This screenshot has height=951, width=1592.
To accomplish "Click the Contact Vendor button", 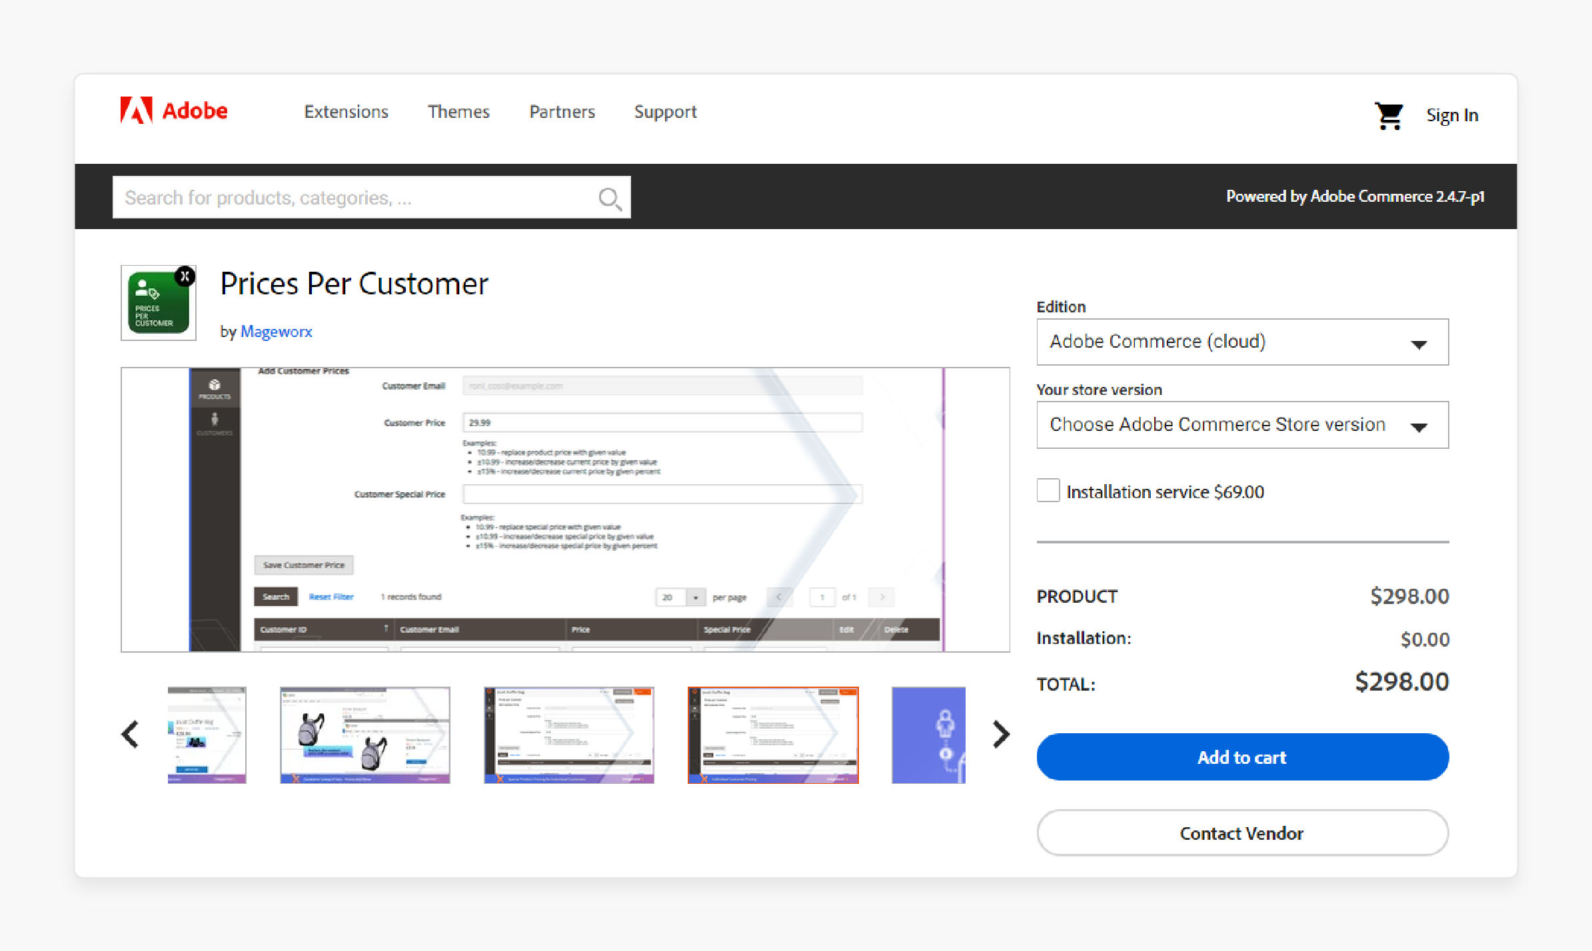I will pyautogui.click(x=1242, y=833).
